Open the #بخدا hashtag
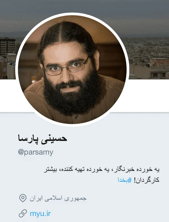 tap(125, 180)
